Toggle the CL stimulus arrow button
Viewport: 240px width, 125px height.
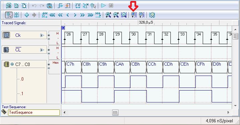click(42, 50)
